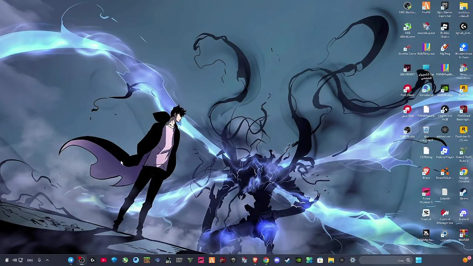Select the VALORANT desktop shortcut
Image resolution: width=473 pixels, height=266 pixels.
pos(407,70)
